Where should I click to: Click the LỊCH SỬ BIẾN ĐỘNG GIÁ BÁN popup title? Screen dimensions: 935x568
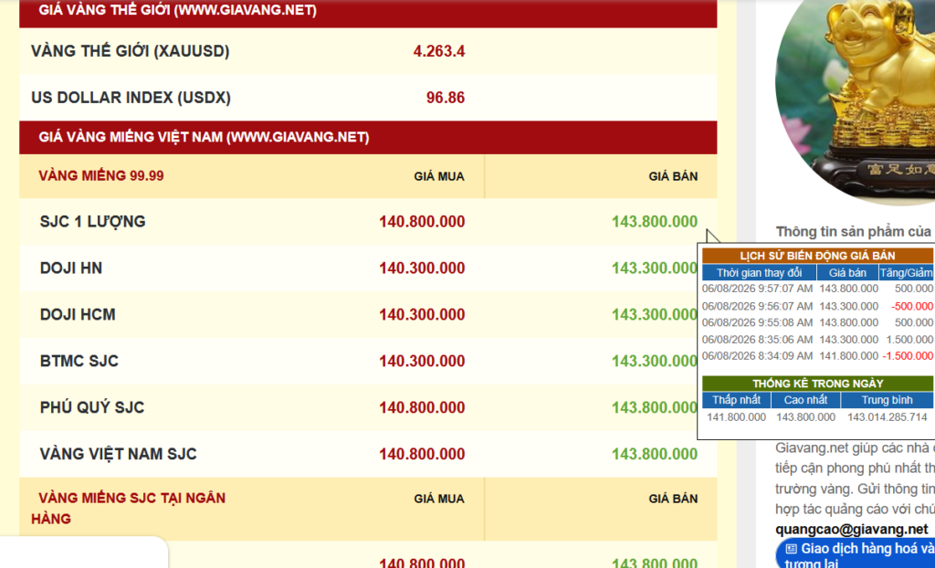pyautogui.click(x=817, y=256)
